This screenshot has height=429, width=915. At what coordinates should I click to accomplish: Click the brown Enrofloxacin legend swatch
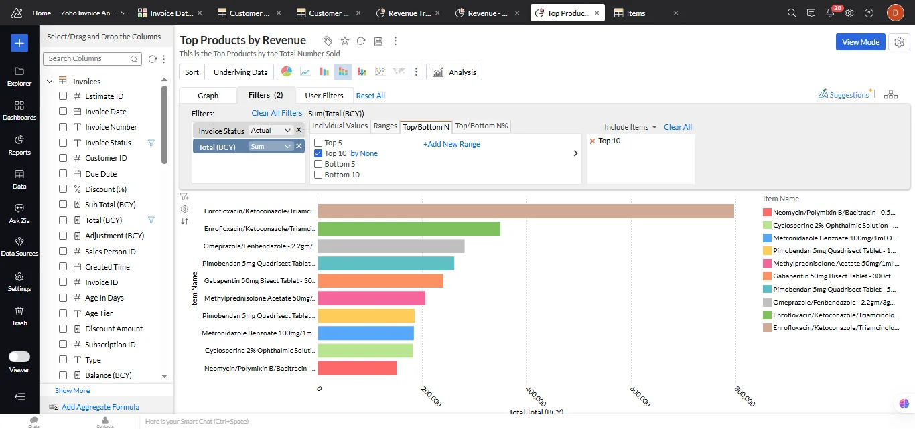click(x=767, y=328)
